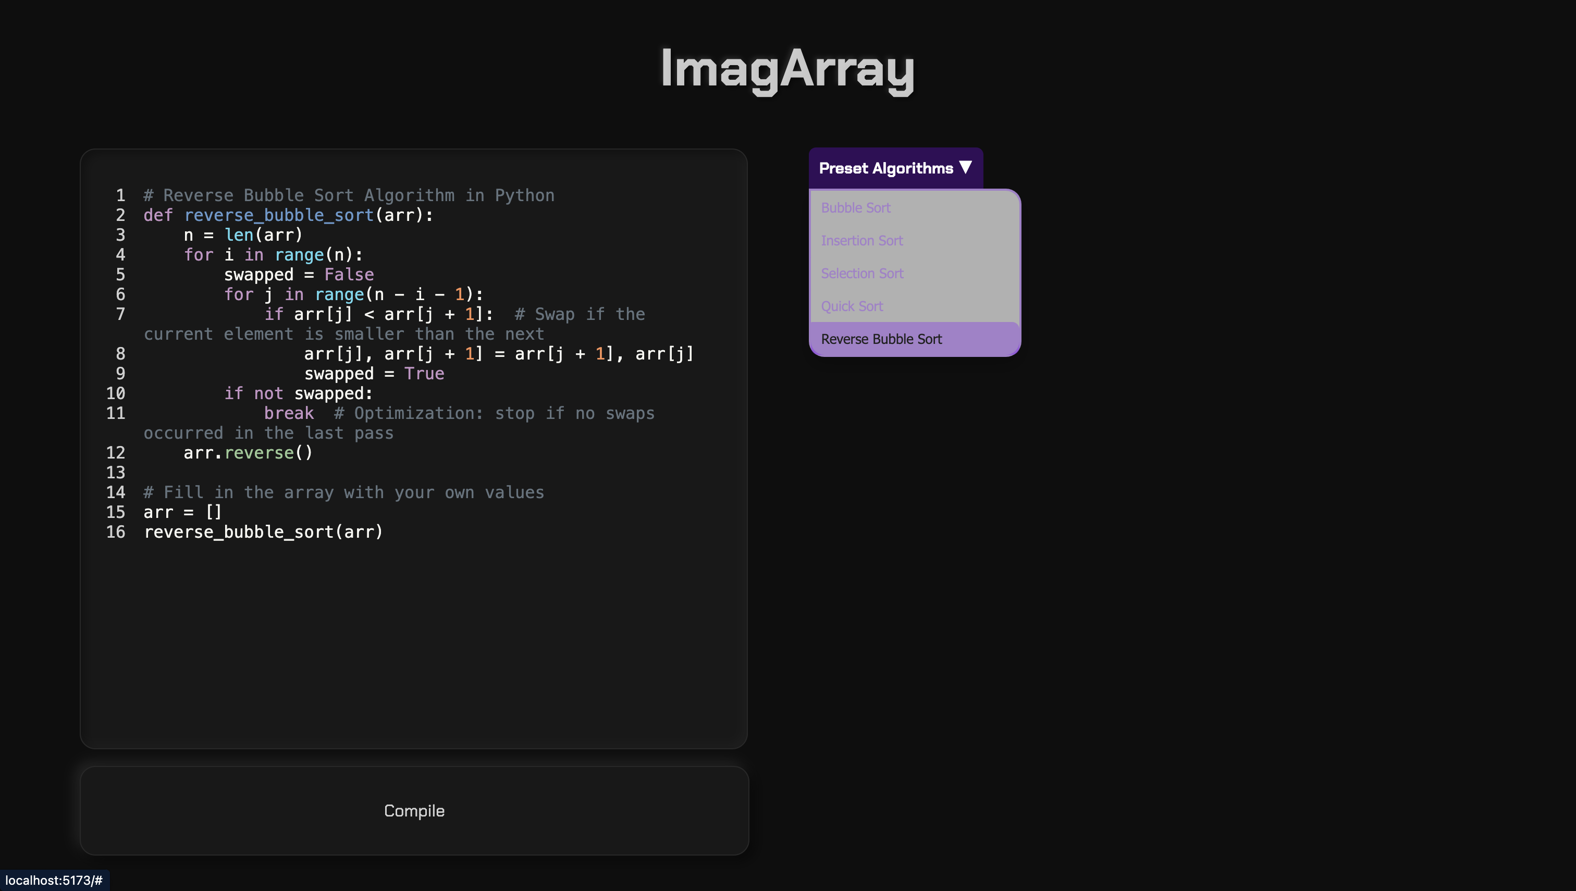Screen dimensions: 1576x891
Task: Click the empty area below the code
Action: point(413,642)
